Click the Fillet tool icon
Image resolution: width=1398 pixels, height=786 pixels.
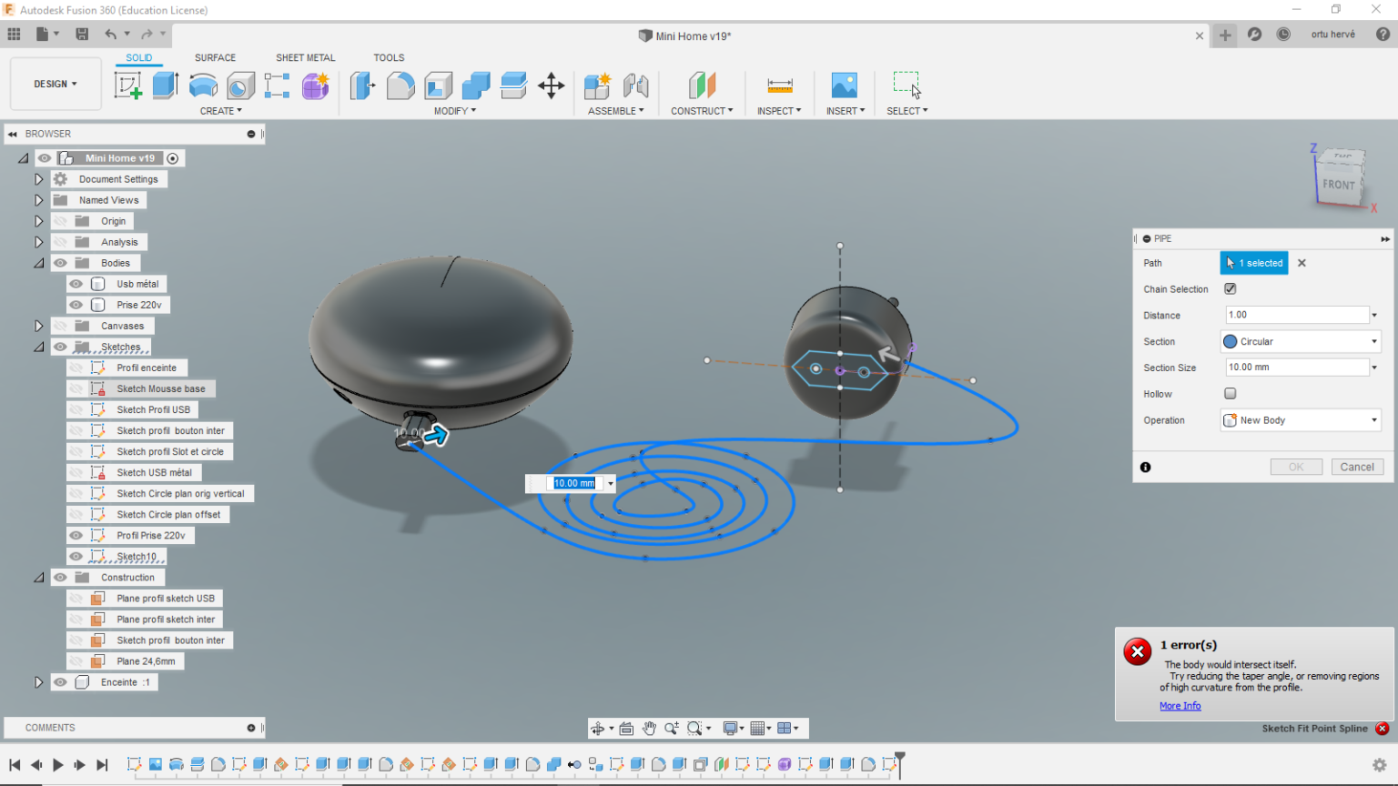click(400, 86)
